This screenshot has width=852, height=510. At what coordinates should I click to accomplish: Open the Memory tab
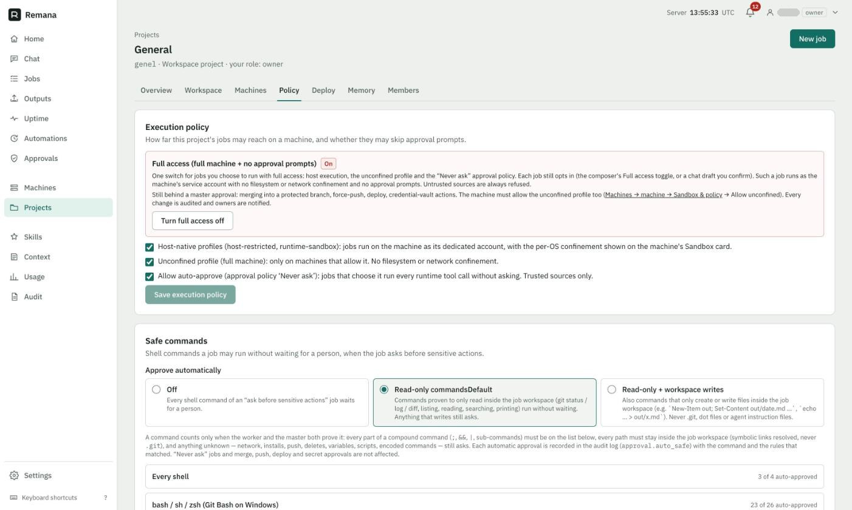click(x=361, y=90)
